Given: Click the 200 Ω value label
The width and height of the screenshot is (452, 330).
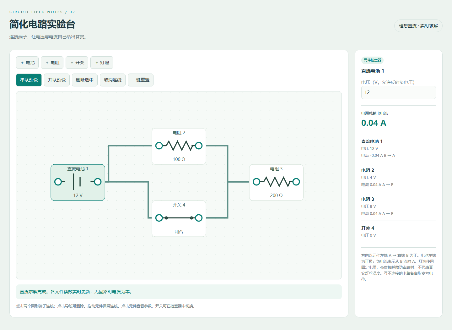Looking at the screenshot, I should pos(276,195).
